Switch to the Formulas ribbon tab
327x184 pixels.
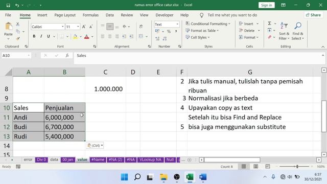[90, 15]
